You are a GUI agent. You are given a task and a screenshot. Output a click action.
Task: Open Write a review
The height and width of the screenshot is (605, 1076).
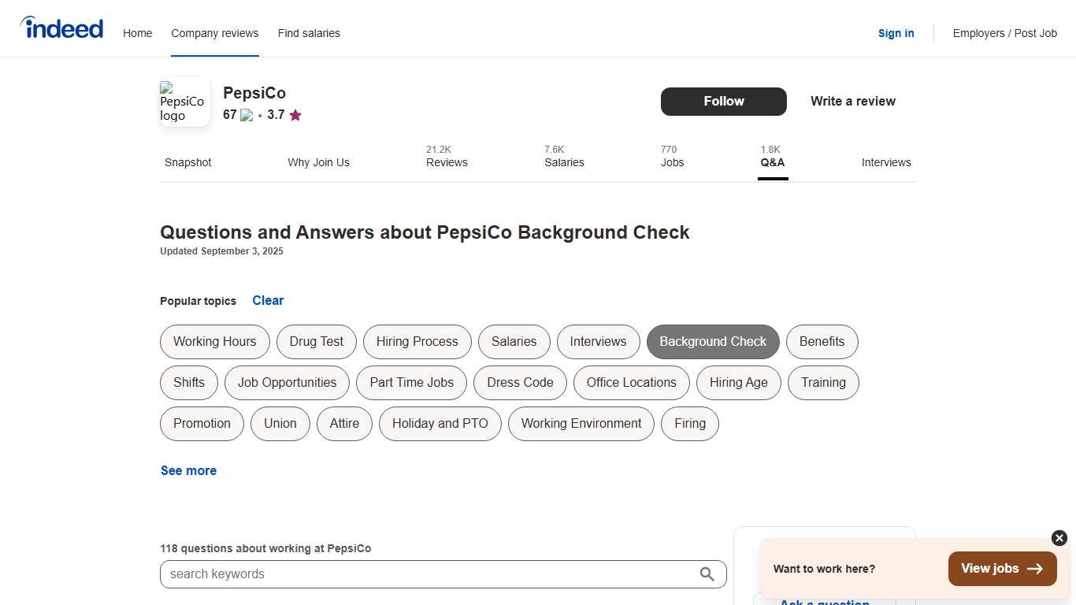[x=852, y=101]
